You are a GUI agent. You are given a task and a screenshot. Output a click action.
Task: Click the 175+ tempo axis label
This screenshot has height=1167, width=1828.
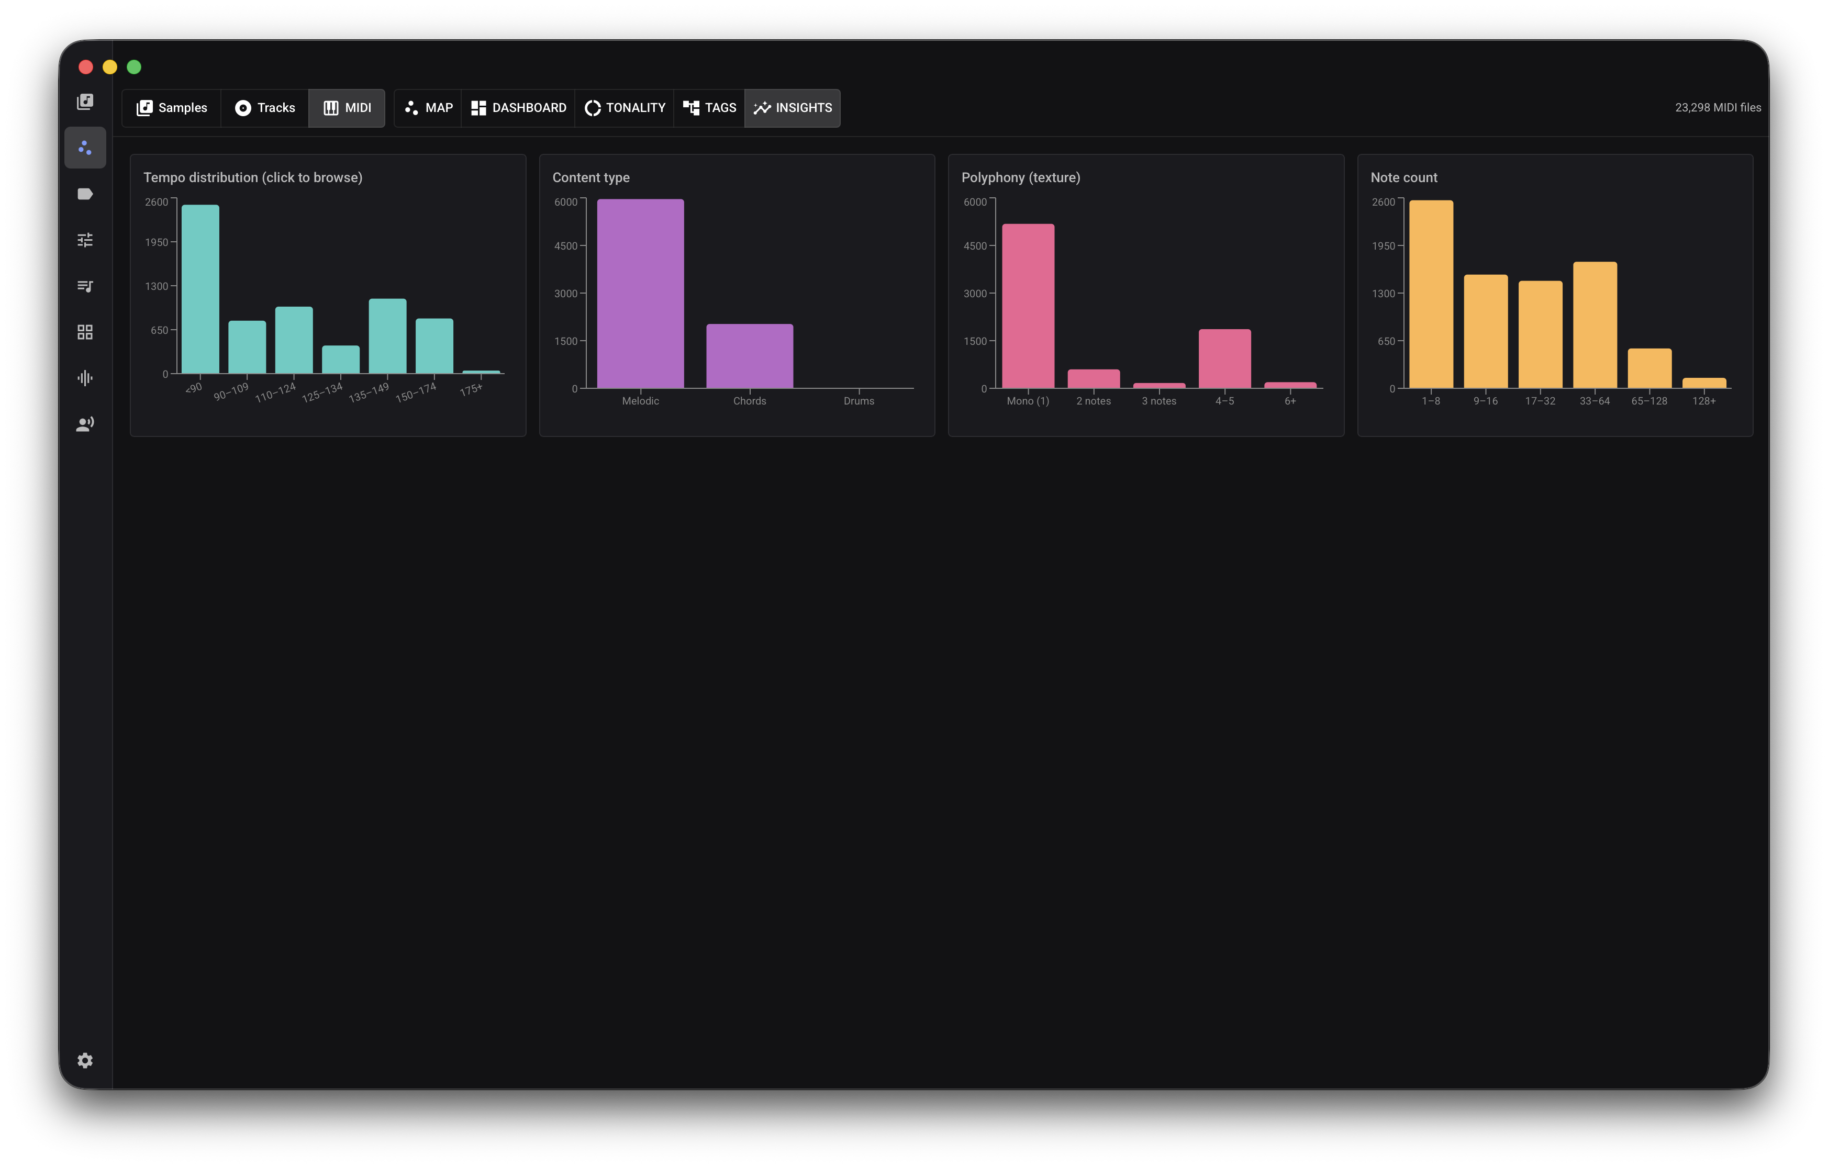472,389
